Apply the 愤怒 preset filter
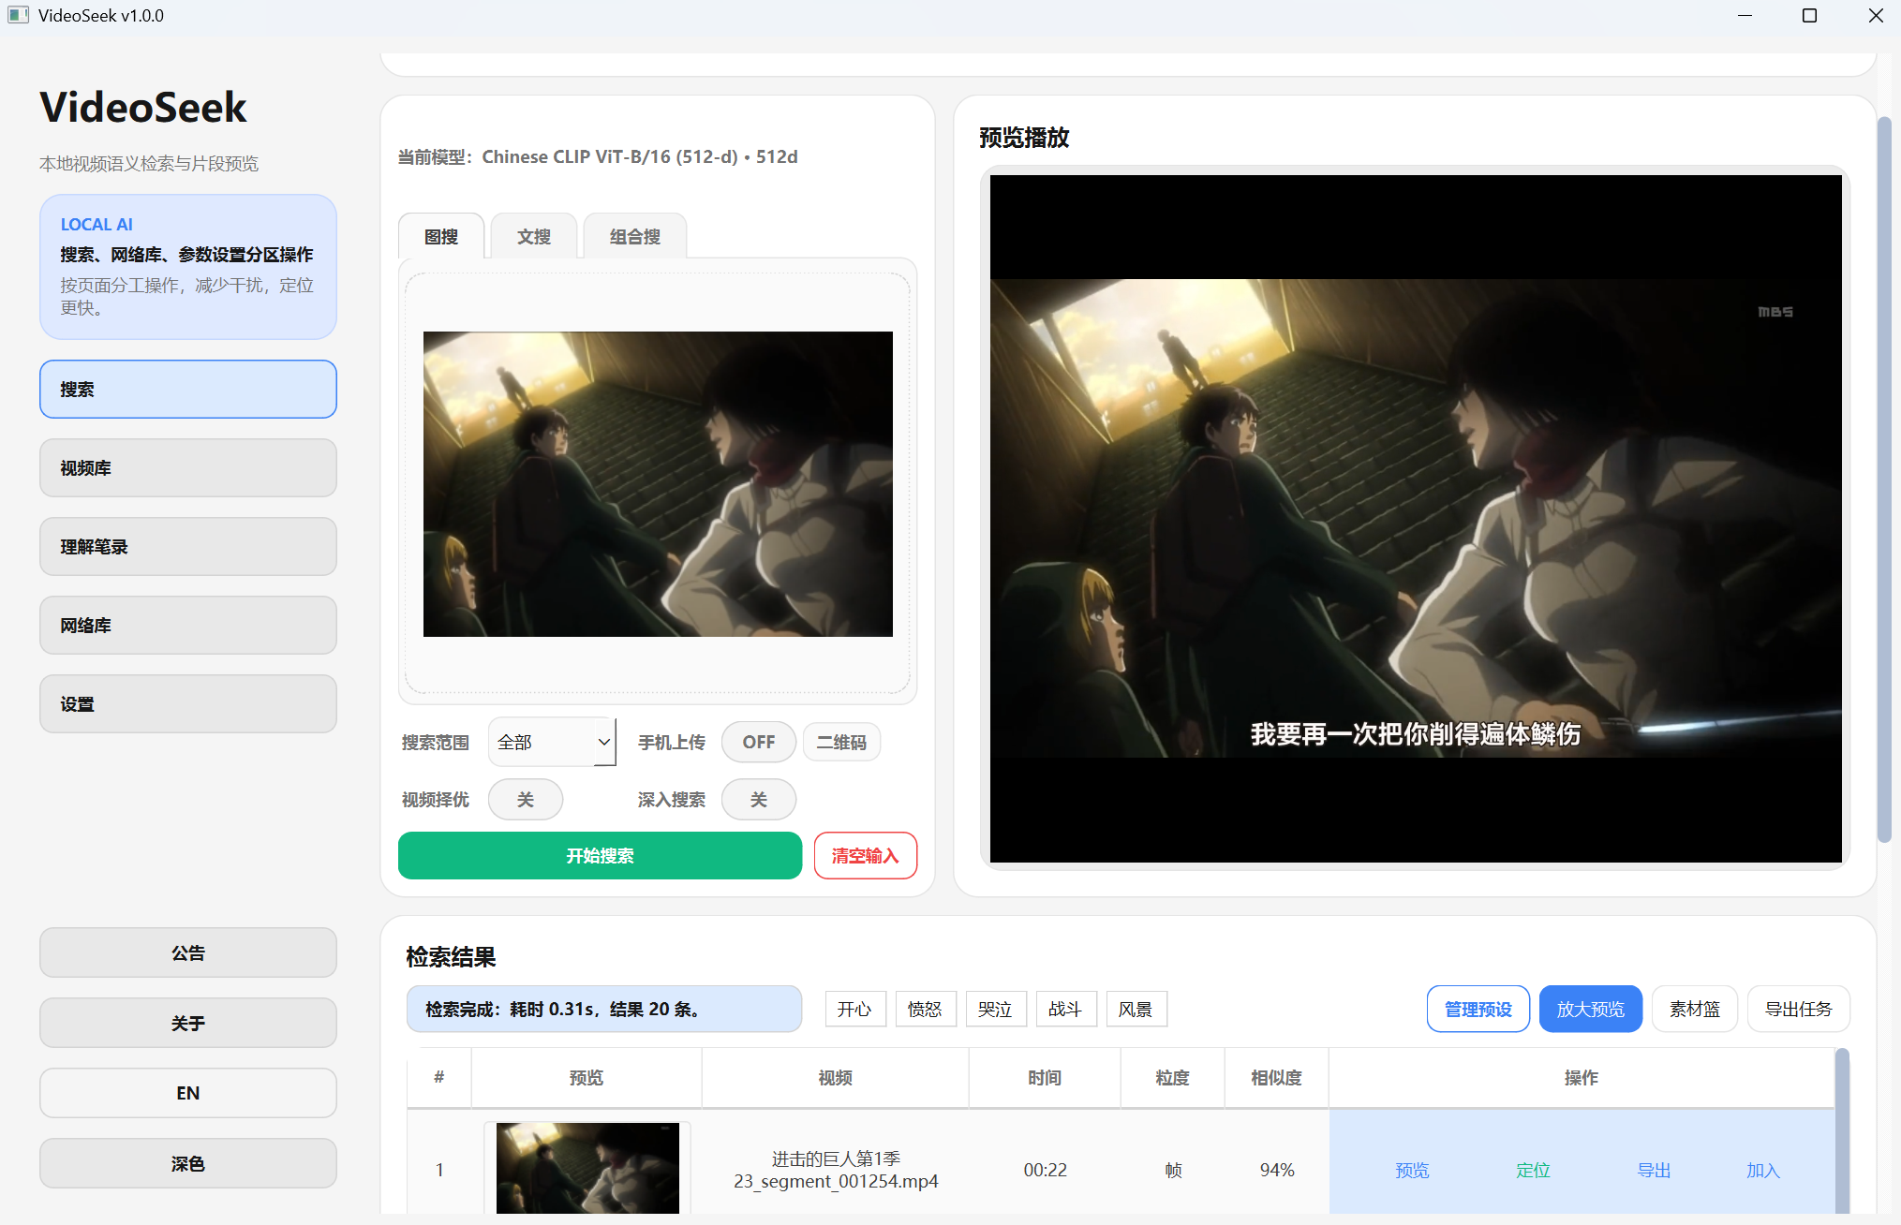Screen dimensions: 1901x1225 tap(926, 1009)
